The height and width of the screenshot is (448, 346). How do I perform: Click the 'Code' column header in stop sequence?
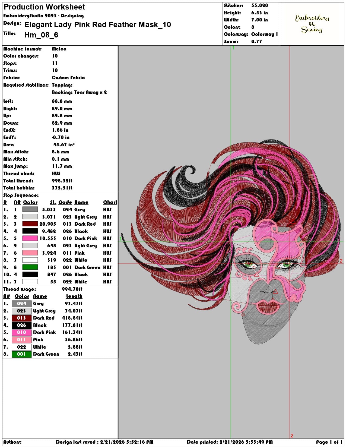pos(65,202)
